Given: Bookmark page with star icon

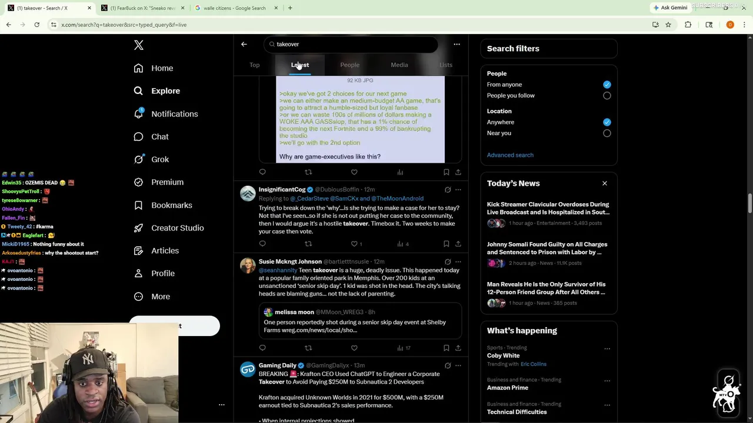Looking at the screenshot, I should coord(668,25).
